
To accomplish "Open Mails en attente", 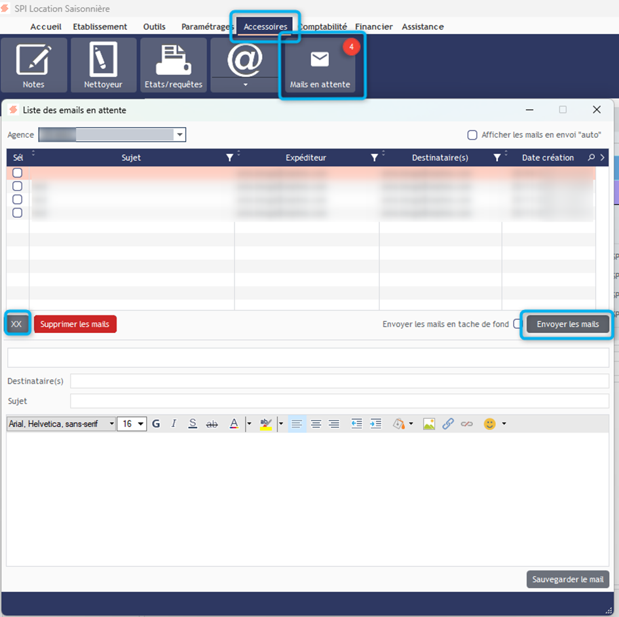I will pyautogui.click(x=320, y=66).
